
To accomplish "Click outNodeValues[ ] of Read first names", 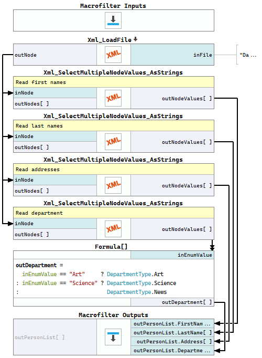I will (x=172, y=98).
